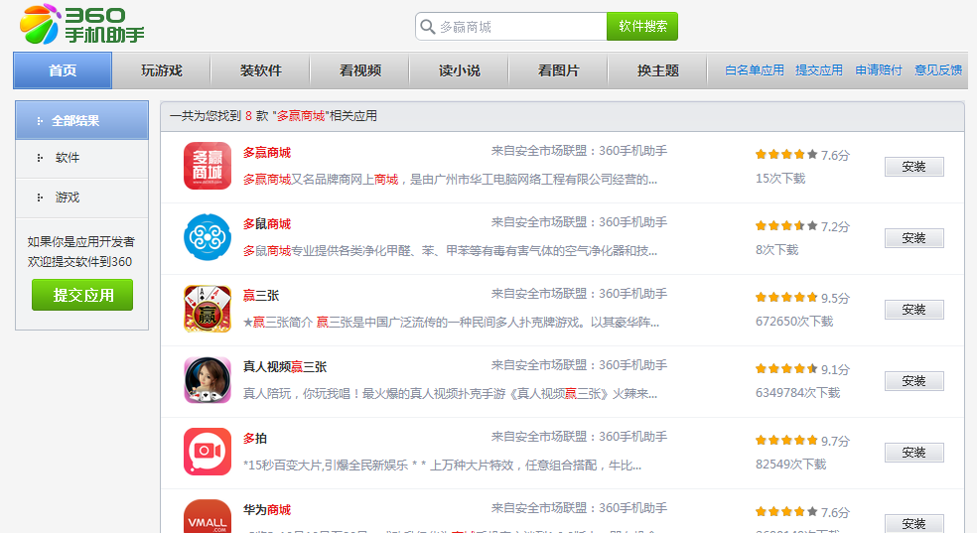
Task: Install 赢三张 app
Action: click(x=914, y=310)
